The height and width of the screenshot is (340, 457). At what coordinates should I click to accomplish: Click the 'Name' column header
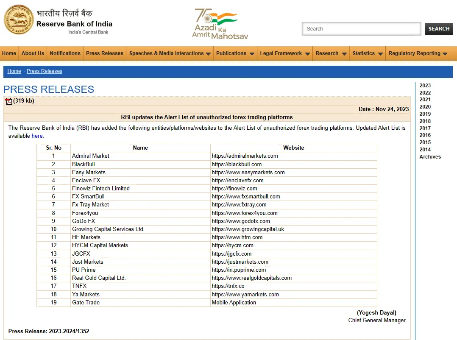tap(140, 148)
